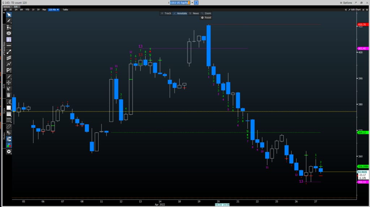The height and width of the screenshot is (207, 370).
Task: Toggle the lock annotations mode
Action: [9, 133]
